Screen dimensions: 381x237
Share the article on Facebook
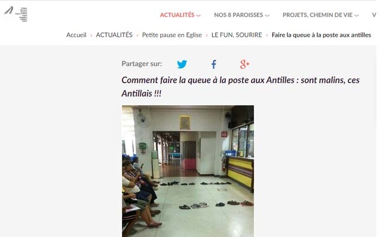(213, 64)
